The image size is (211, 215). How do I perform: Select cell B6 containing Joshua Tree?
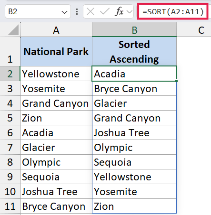pyautogui.click(x=134, y=132)
